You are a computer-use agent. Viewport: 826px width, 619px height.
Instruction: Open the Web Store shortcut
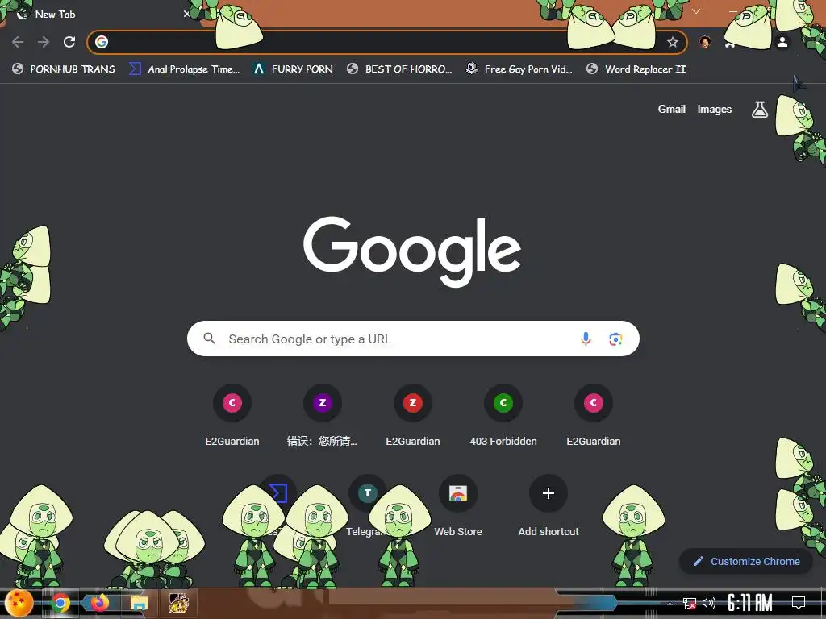tap(458, 505)
